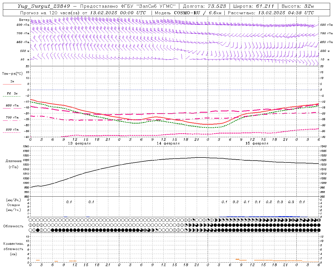Click the 15 февраля date label
The image size is (334, 267).
[257, 143]
